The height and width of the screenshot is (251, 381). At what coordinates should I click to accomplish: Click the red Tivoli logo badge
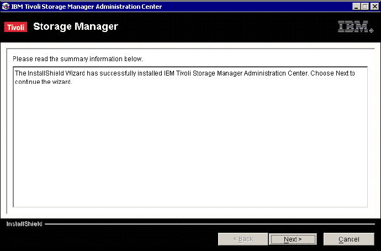pyautogui.click(x=15, y=27)
